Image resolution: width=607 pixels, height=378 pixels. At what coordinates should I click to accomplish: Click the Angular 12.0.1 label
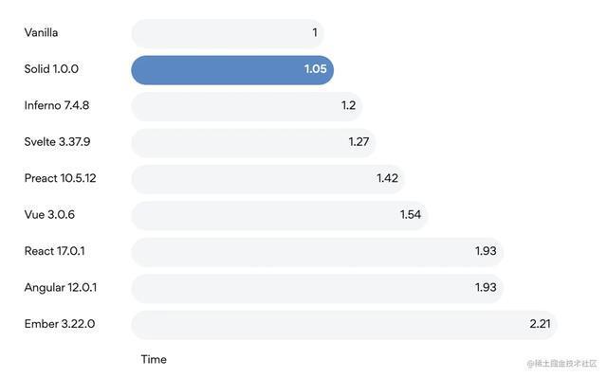pos(61,288)
